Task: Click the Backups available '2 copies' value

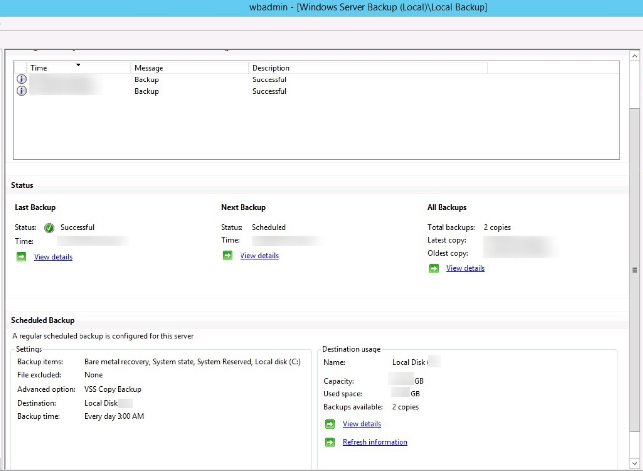Action: coord(405,407)
